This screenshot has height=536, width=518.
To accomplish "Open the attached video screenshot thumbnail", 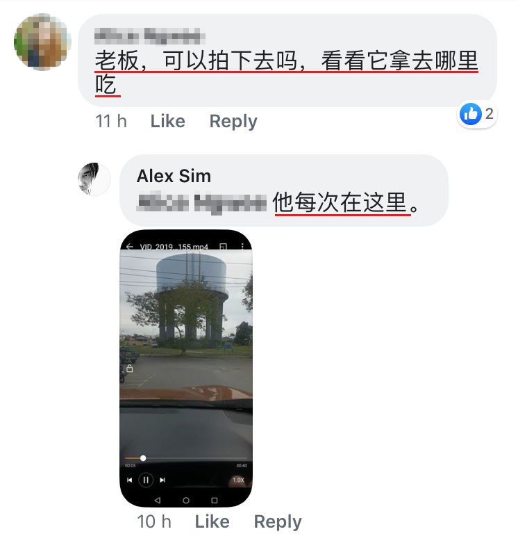I will (x=186, y=368).
